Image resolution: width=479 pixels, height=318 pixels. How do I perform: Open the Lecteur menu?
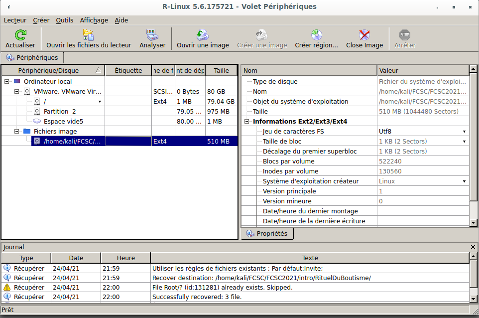tap(15, 20)
